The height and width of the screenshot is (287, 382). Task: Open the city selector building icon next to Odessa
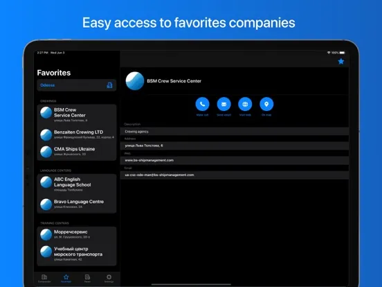pos(109,85)
